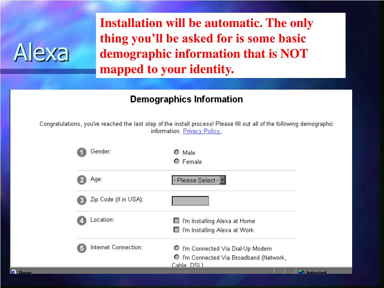Click the 'Location:' label
The width and height of the screenshot is (384, 288).
pyautogui.click(x=102, y=220)
